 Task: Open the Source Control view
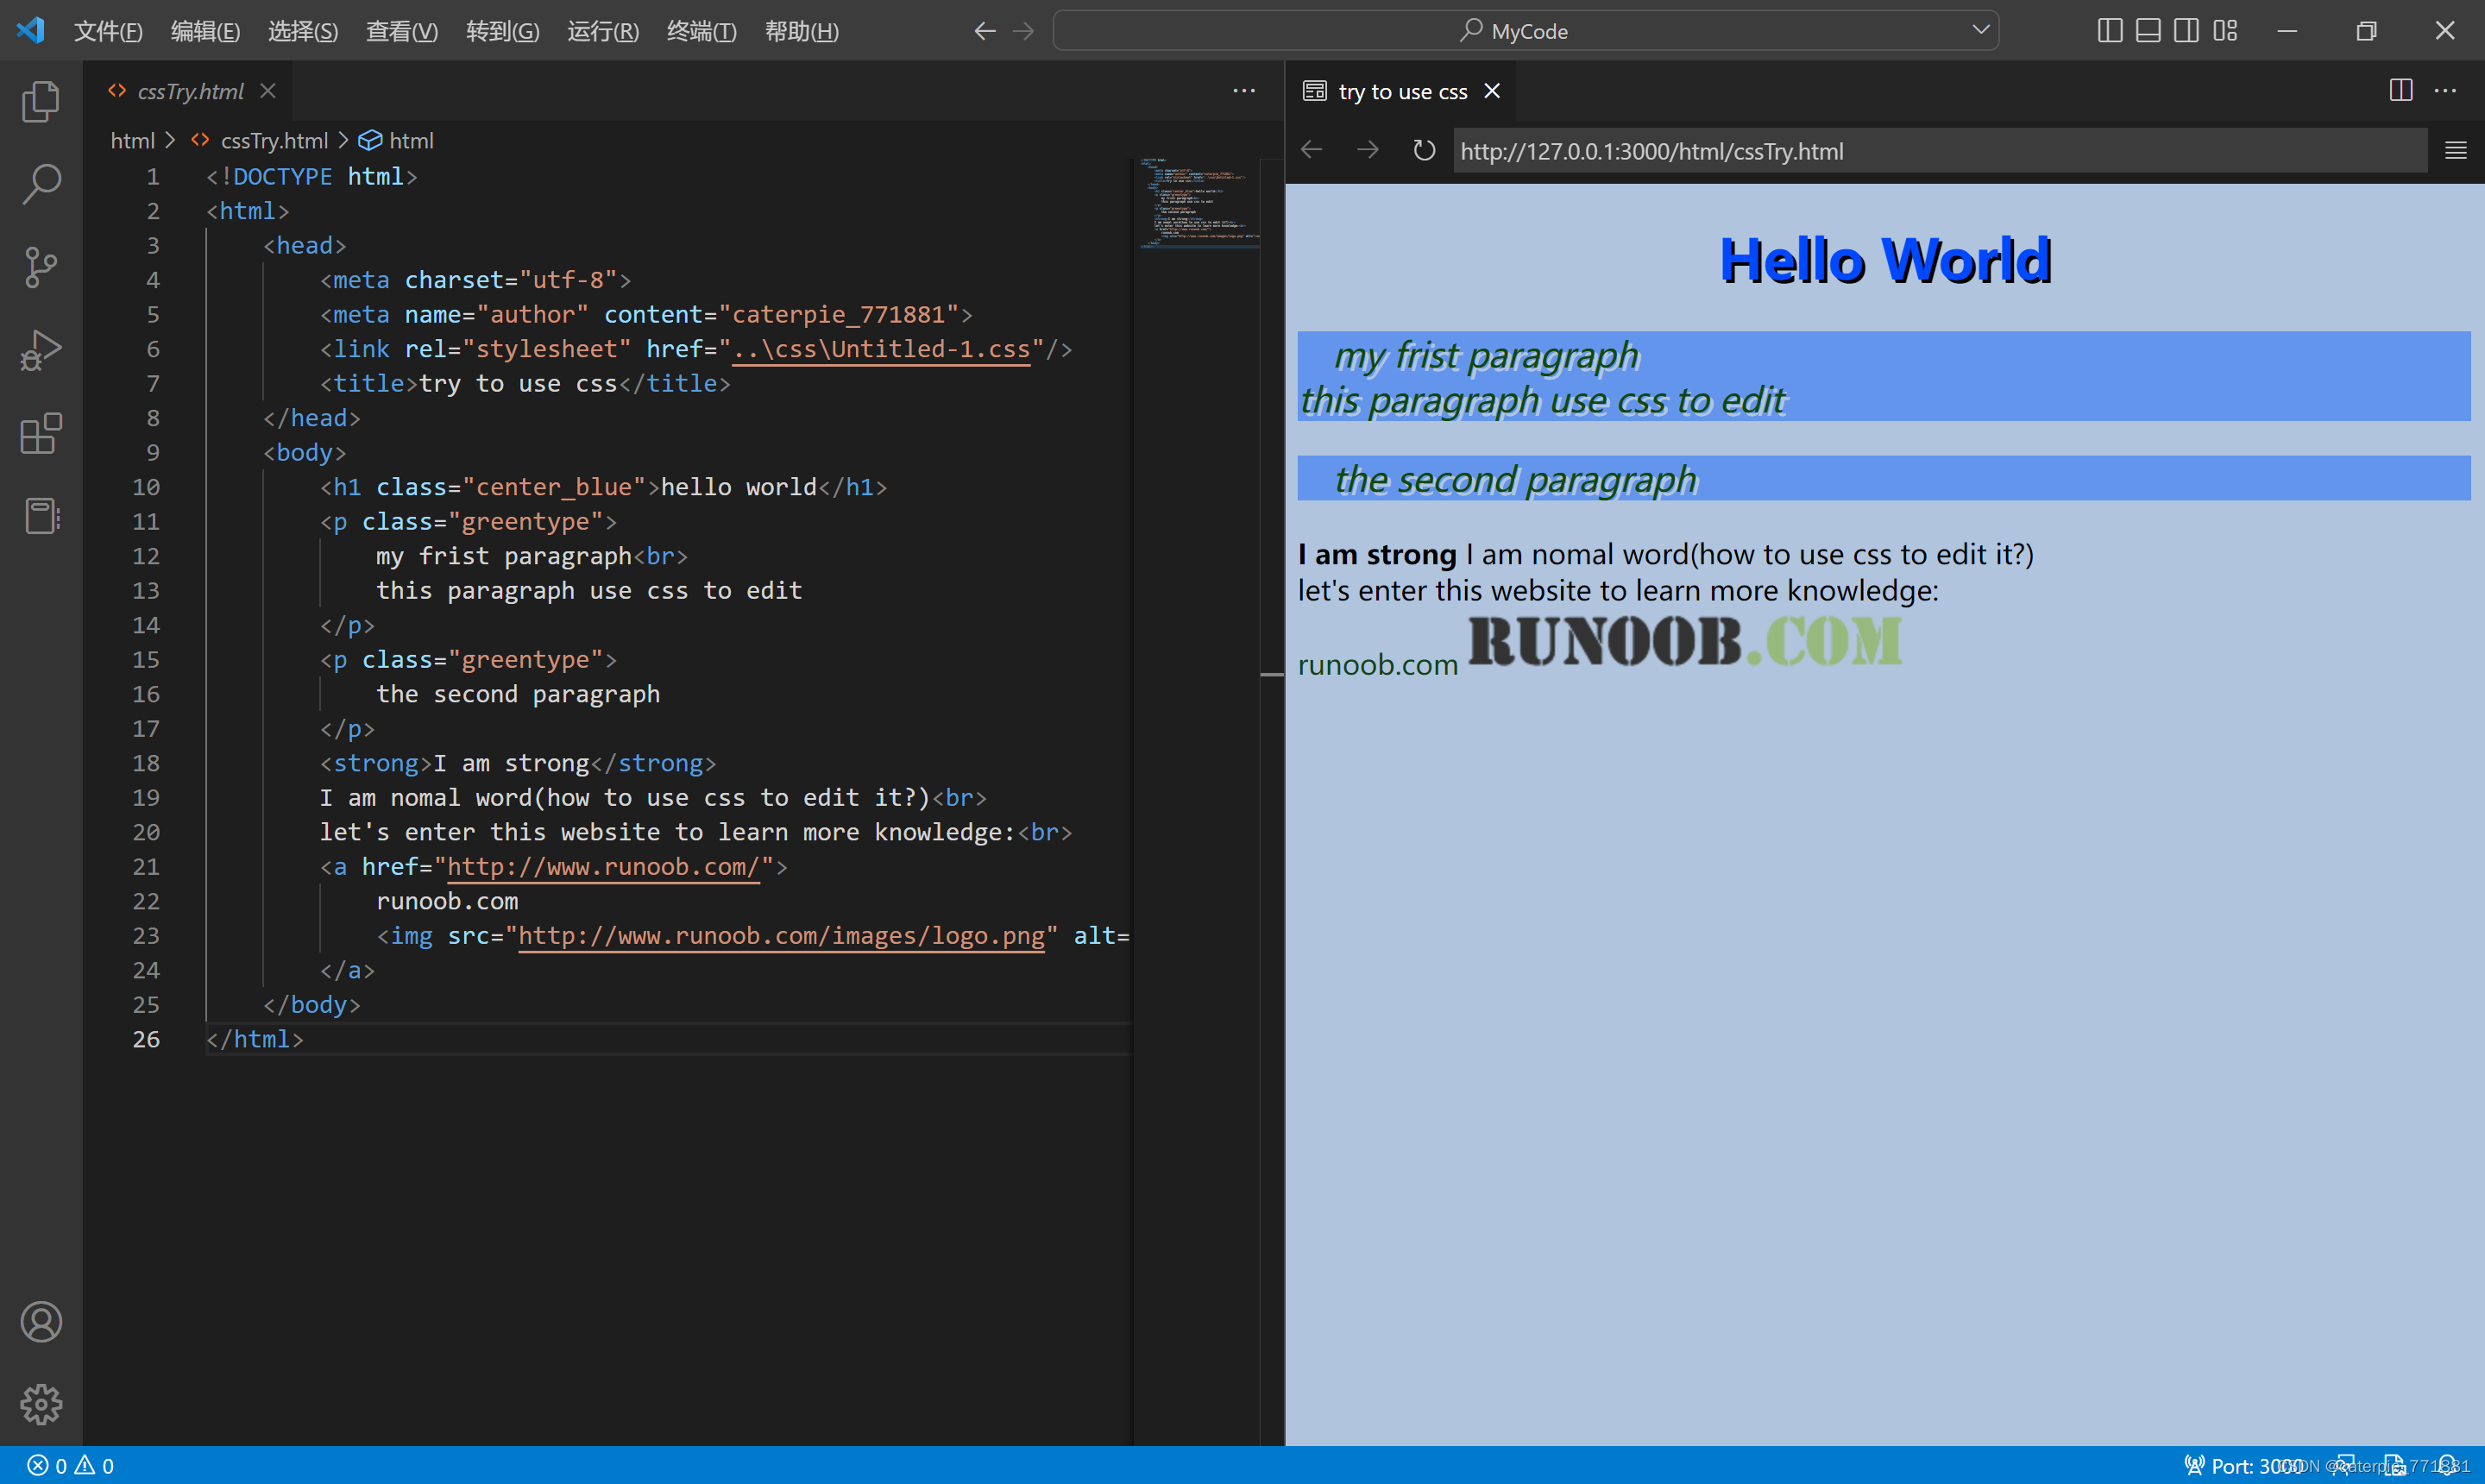(41, 267)
